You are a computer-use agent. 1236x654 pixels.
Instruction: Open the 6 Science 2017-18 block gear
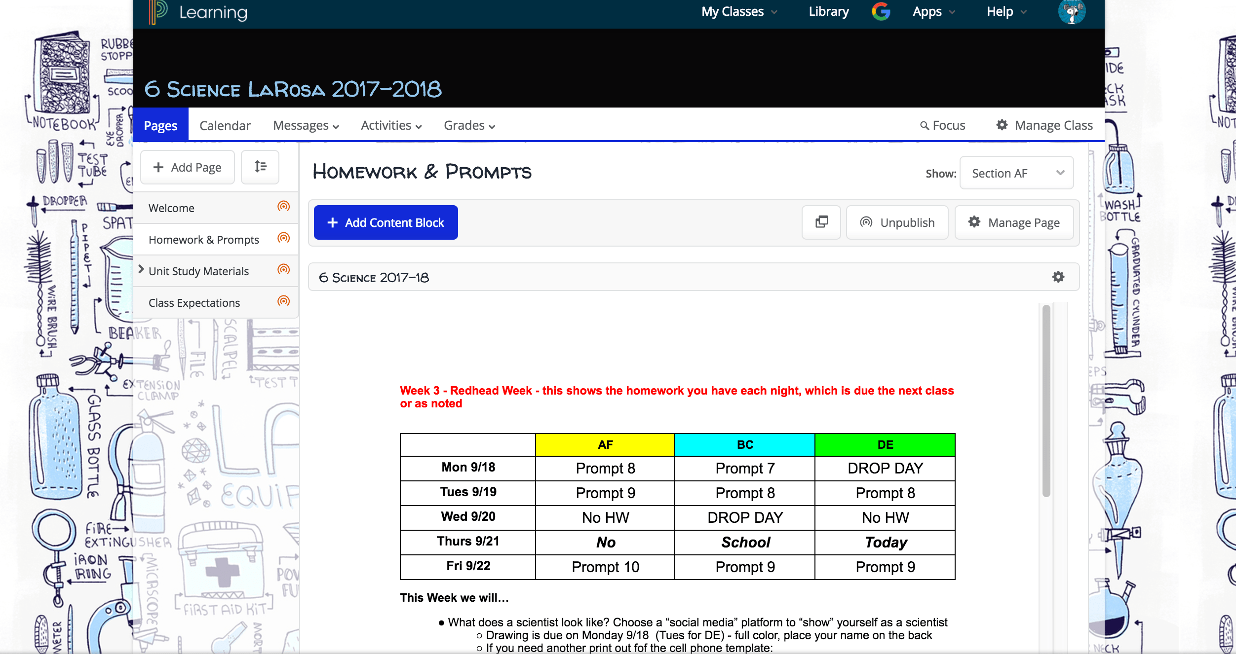[x=1058, y=277]
